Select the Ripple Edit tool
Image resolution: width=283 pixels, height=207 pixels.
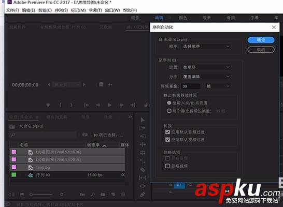[143, 144]
